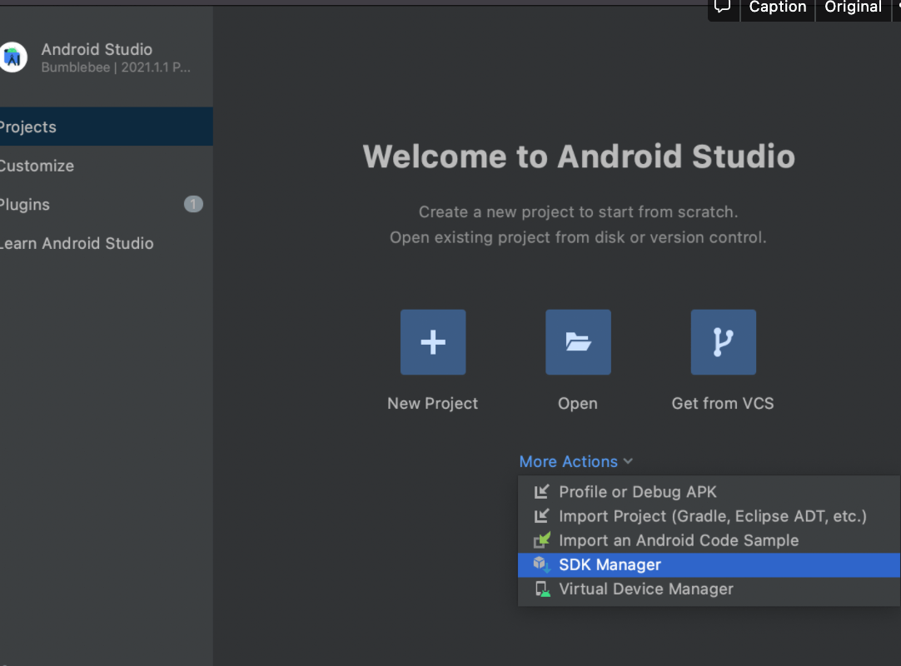901x666 pixels.
Task: Click the Welcome to Android Studio heading
Action: (x=579, y=157)
